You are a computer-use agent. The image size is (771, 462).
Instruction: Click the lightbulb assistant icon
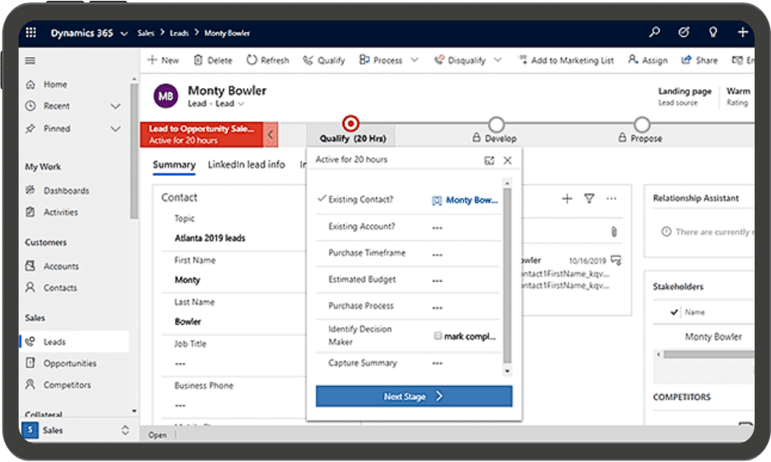click(713, 33)
